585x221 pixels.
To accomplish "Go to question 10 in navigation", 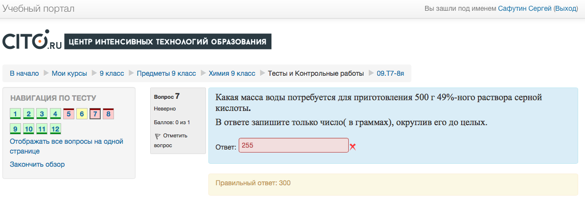I will tap(28, 129).
